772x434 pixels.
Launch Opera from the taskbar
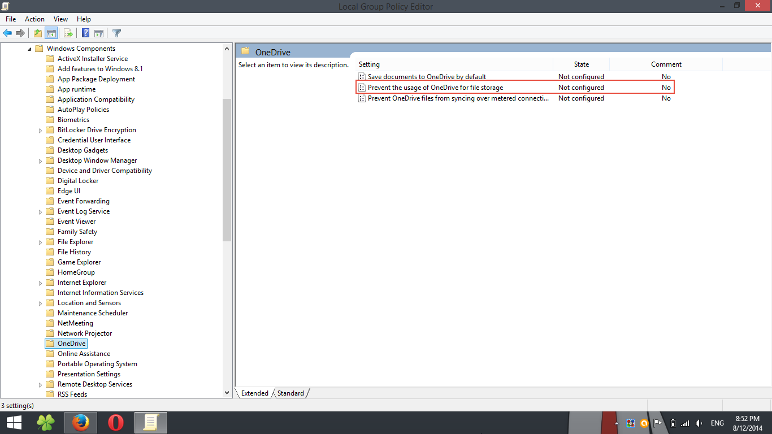(x=116, y=423)
